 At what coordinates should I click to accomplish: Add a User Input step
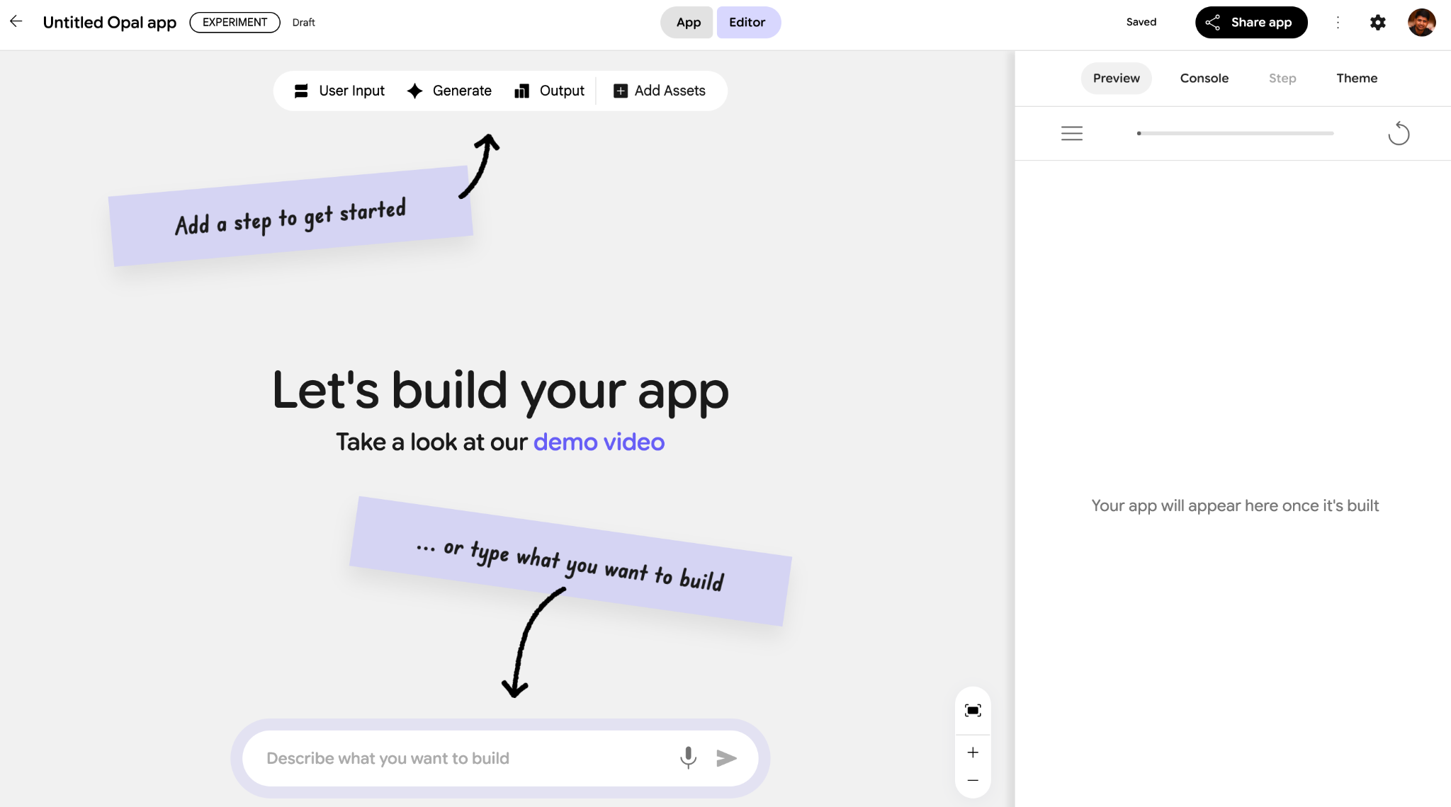coord(339,91)
